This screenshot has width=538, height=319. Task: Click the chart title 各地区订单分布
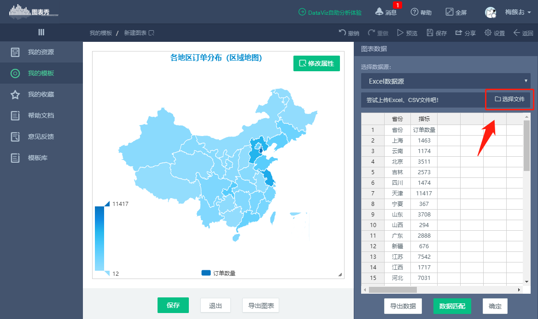[x=216, y=57]
